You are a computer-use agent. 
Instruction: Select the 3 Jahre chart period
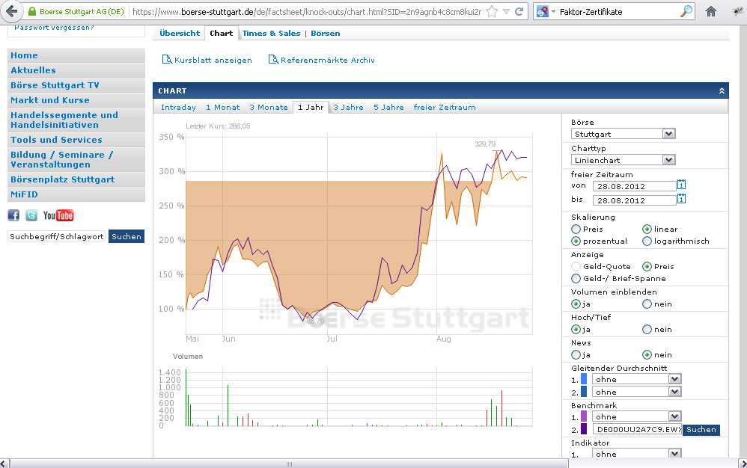tap(348, 108)
